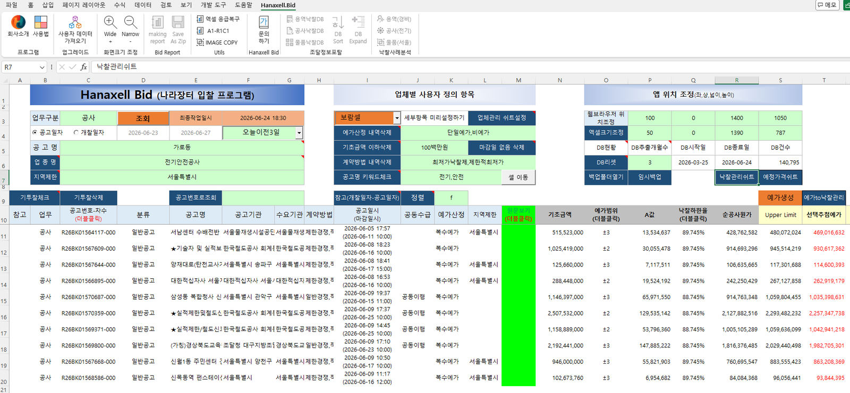Click the formula bar cancel X icon
The height and width of the screenshot is (393, 850).
tap(62, 67)
